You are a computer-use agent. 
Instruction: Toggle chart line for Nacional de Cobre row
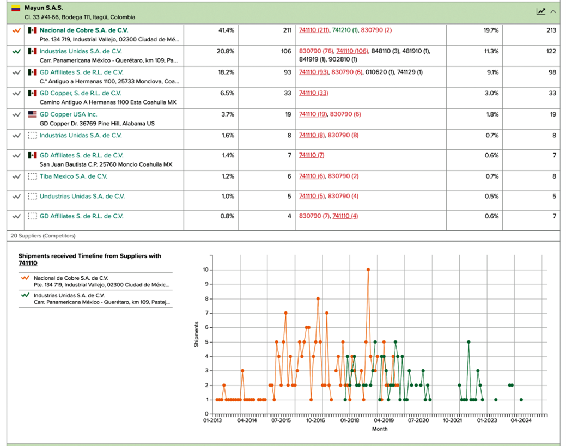pos(16,30)
